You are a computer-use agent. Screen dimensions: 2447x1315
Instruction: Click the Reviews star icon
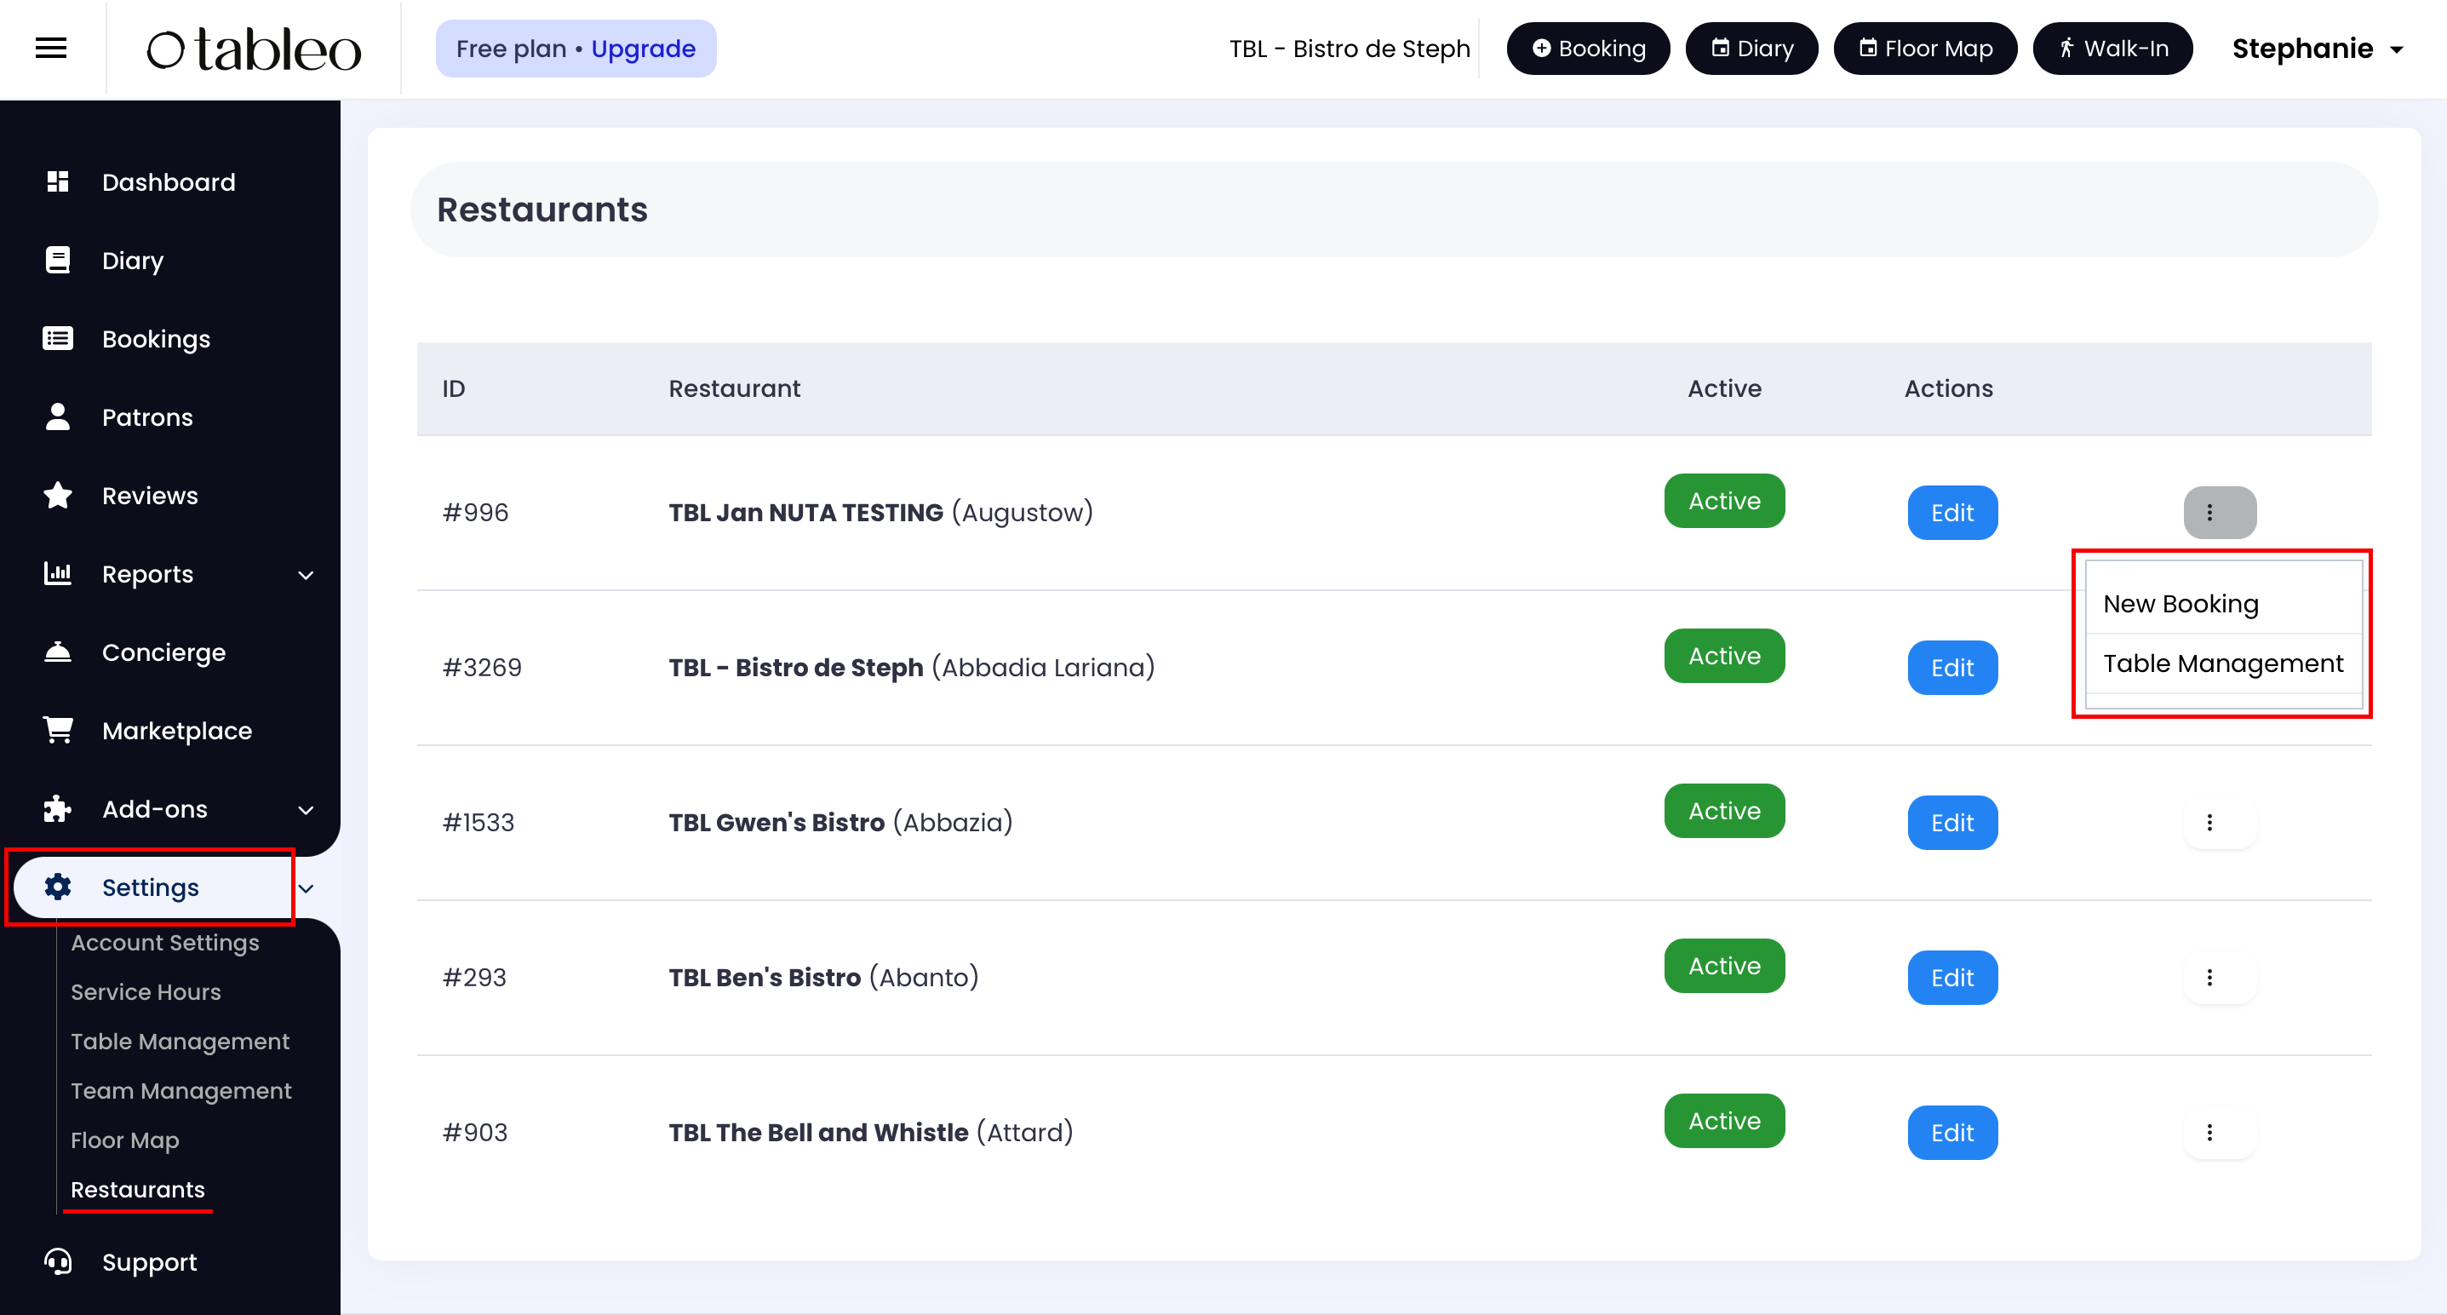click(x=58, y=495)
